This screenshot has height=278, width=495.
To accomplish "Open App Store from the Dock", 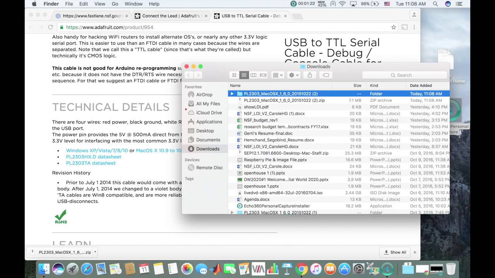I will tap(344, 269).
